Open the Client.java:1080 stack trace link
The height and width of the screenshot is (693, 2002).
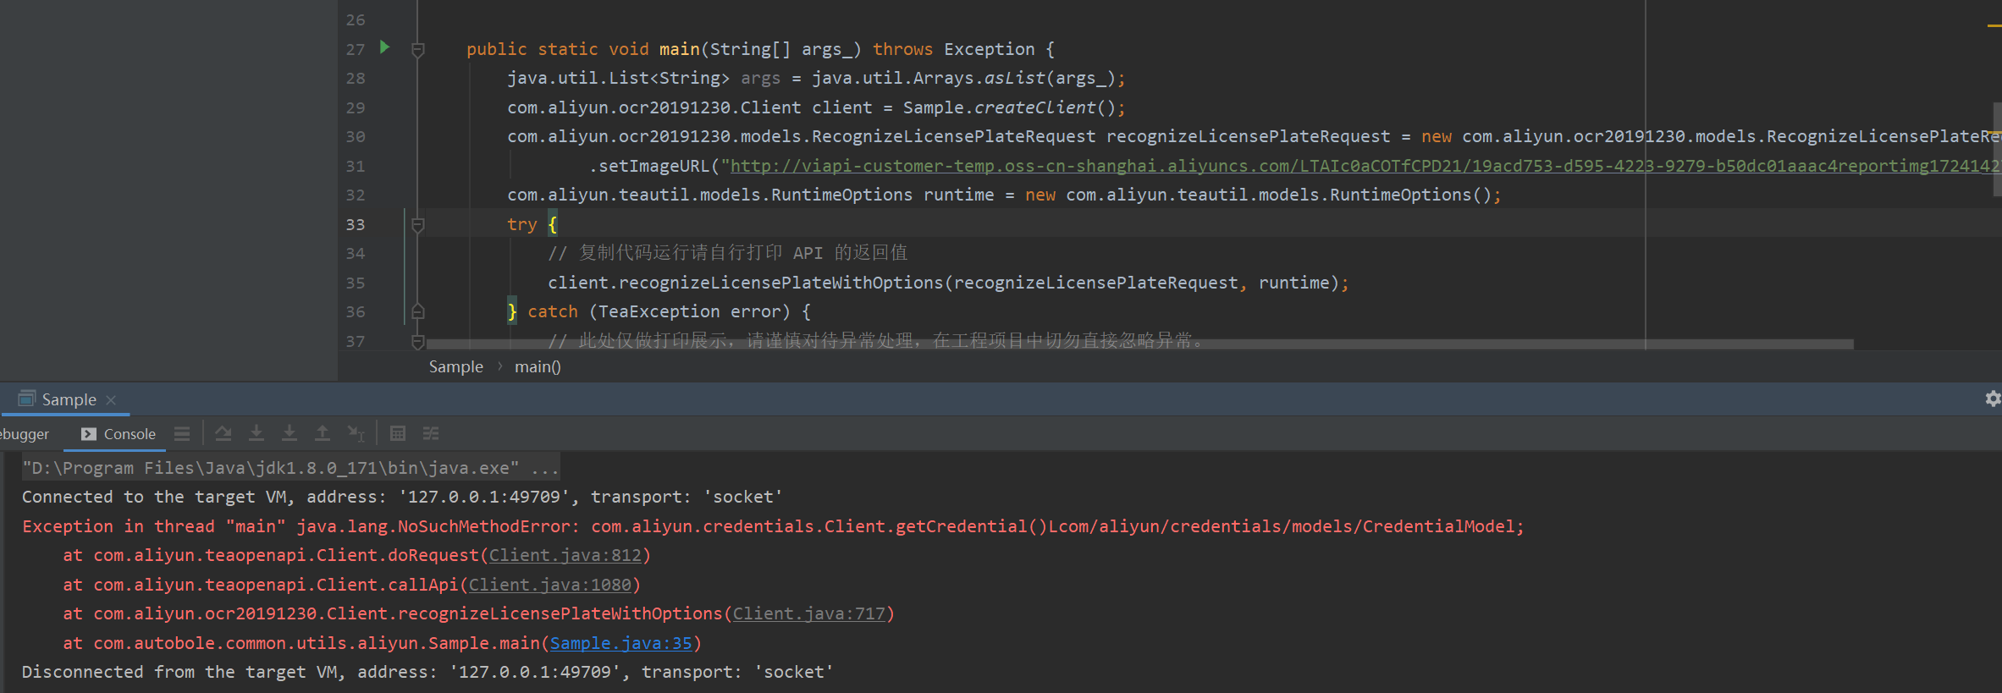(x=550, y=585)
